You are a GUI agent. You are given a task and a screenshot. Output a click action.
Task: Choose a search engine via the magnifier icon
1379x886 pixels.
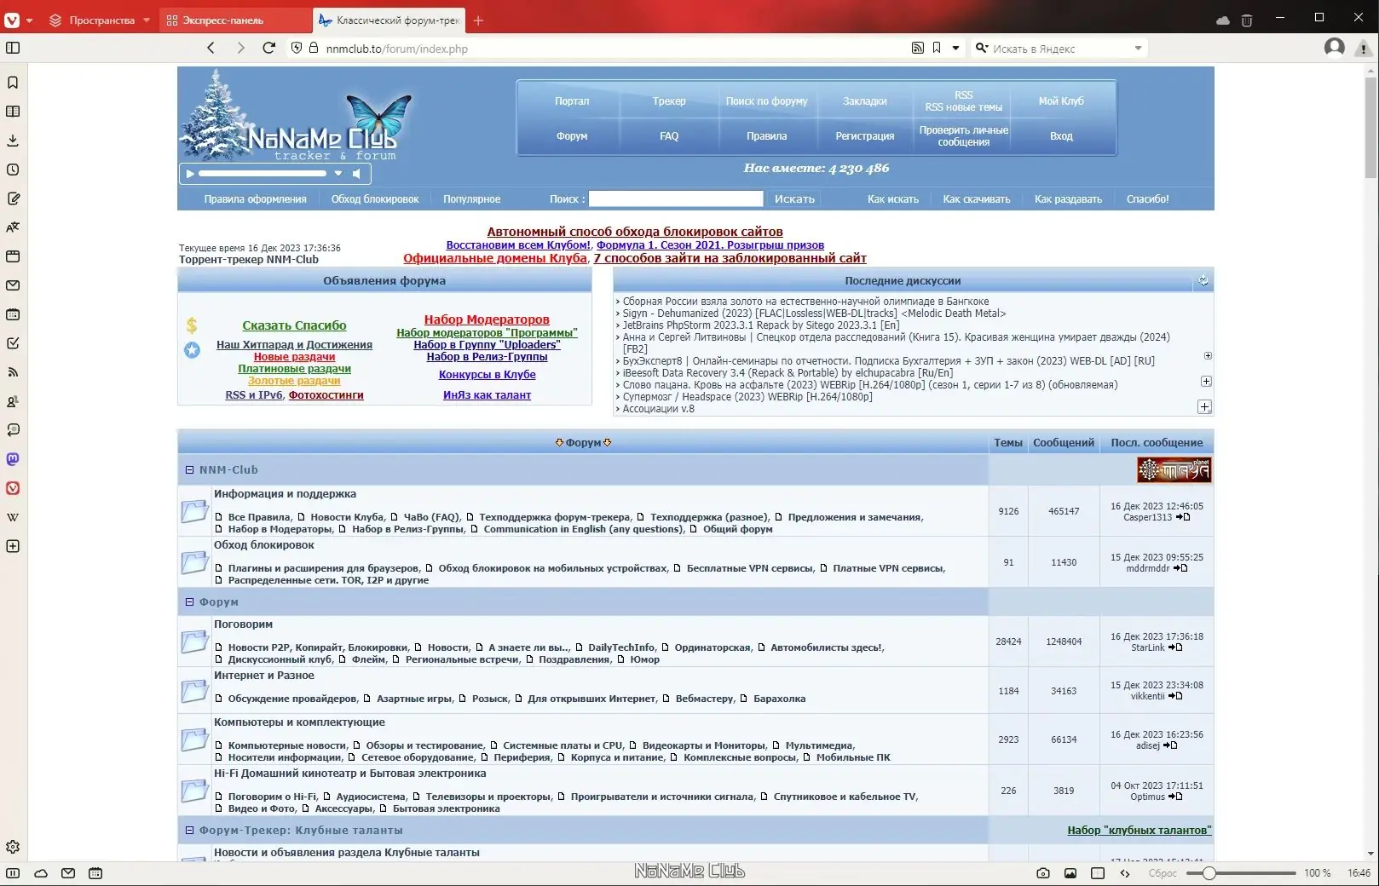(982, 48)
